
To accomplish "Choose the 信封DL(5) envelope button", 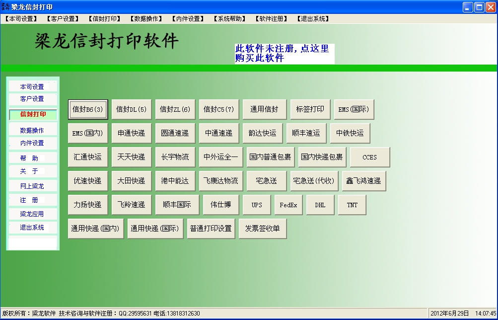I will coord(132,109).
